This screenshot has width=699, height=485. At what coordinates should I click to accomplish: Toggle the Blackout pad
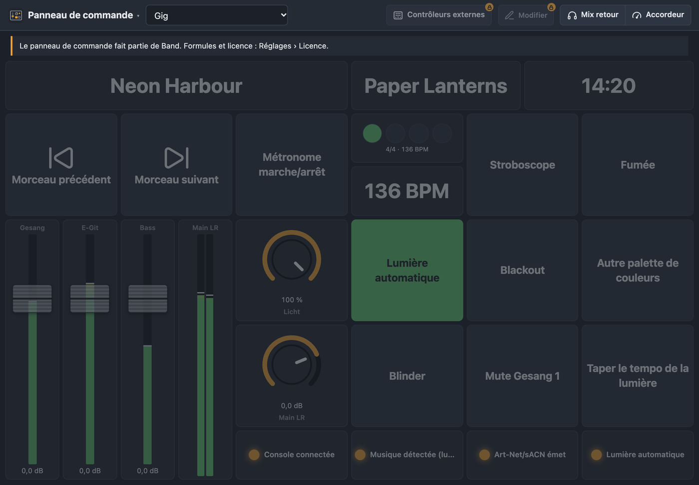point(522,270)
